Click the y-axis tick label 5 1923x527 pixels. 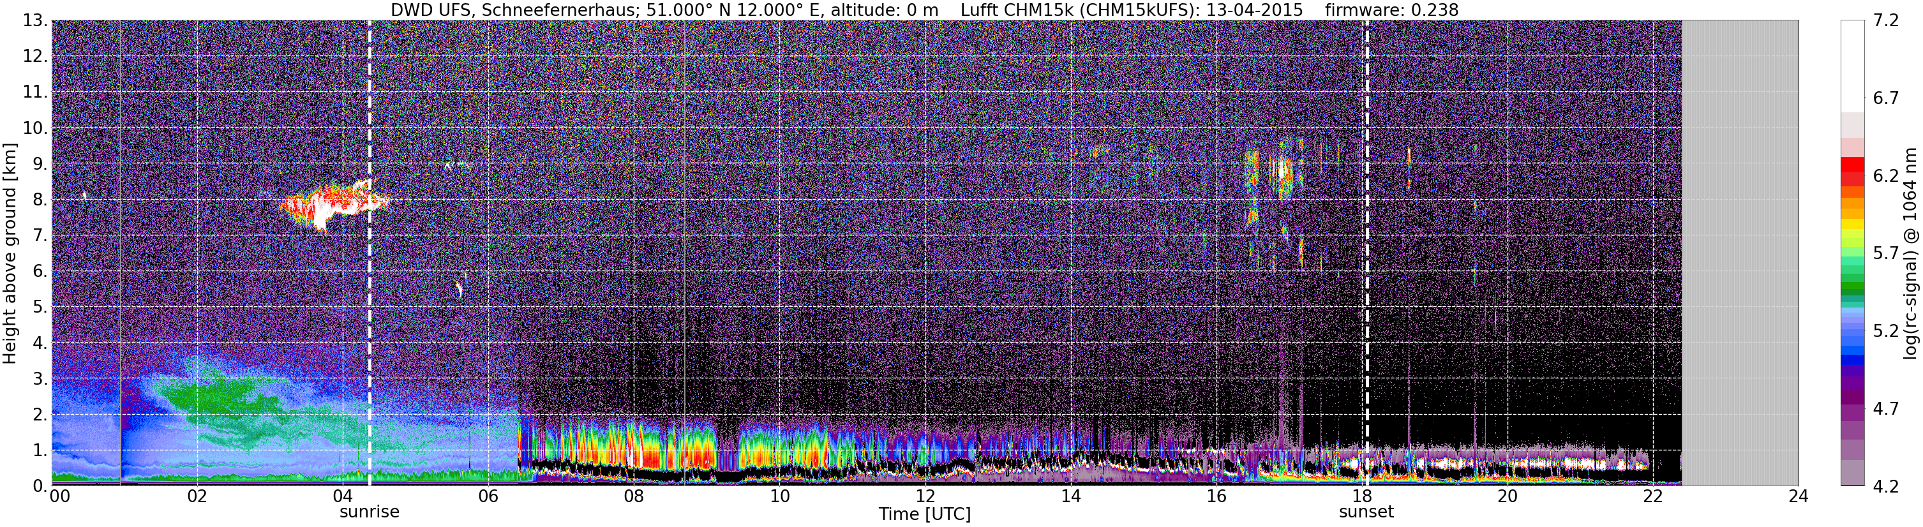40,308
